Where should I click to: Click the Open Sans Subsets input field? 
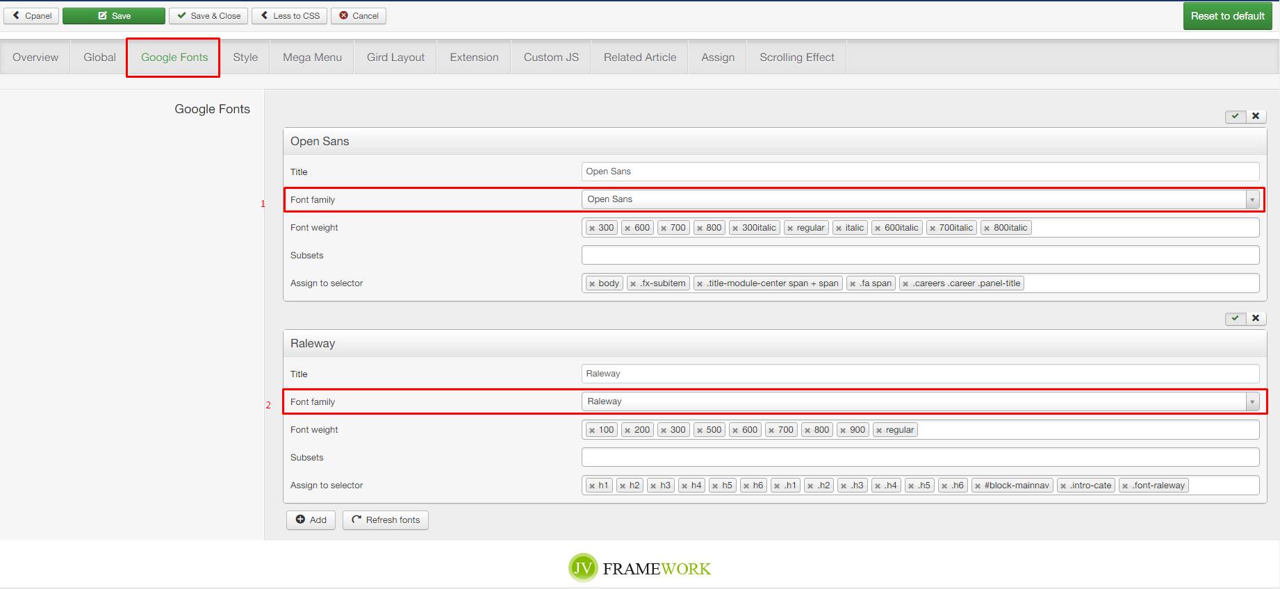[920, 256]
